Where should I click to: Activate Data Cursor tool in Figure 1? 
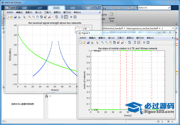[x=45, y=17]
